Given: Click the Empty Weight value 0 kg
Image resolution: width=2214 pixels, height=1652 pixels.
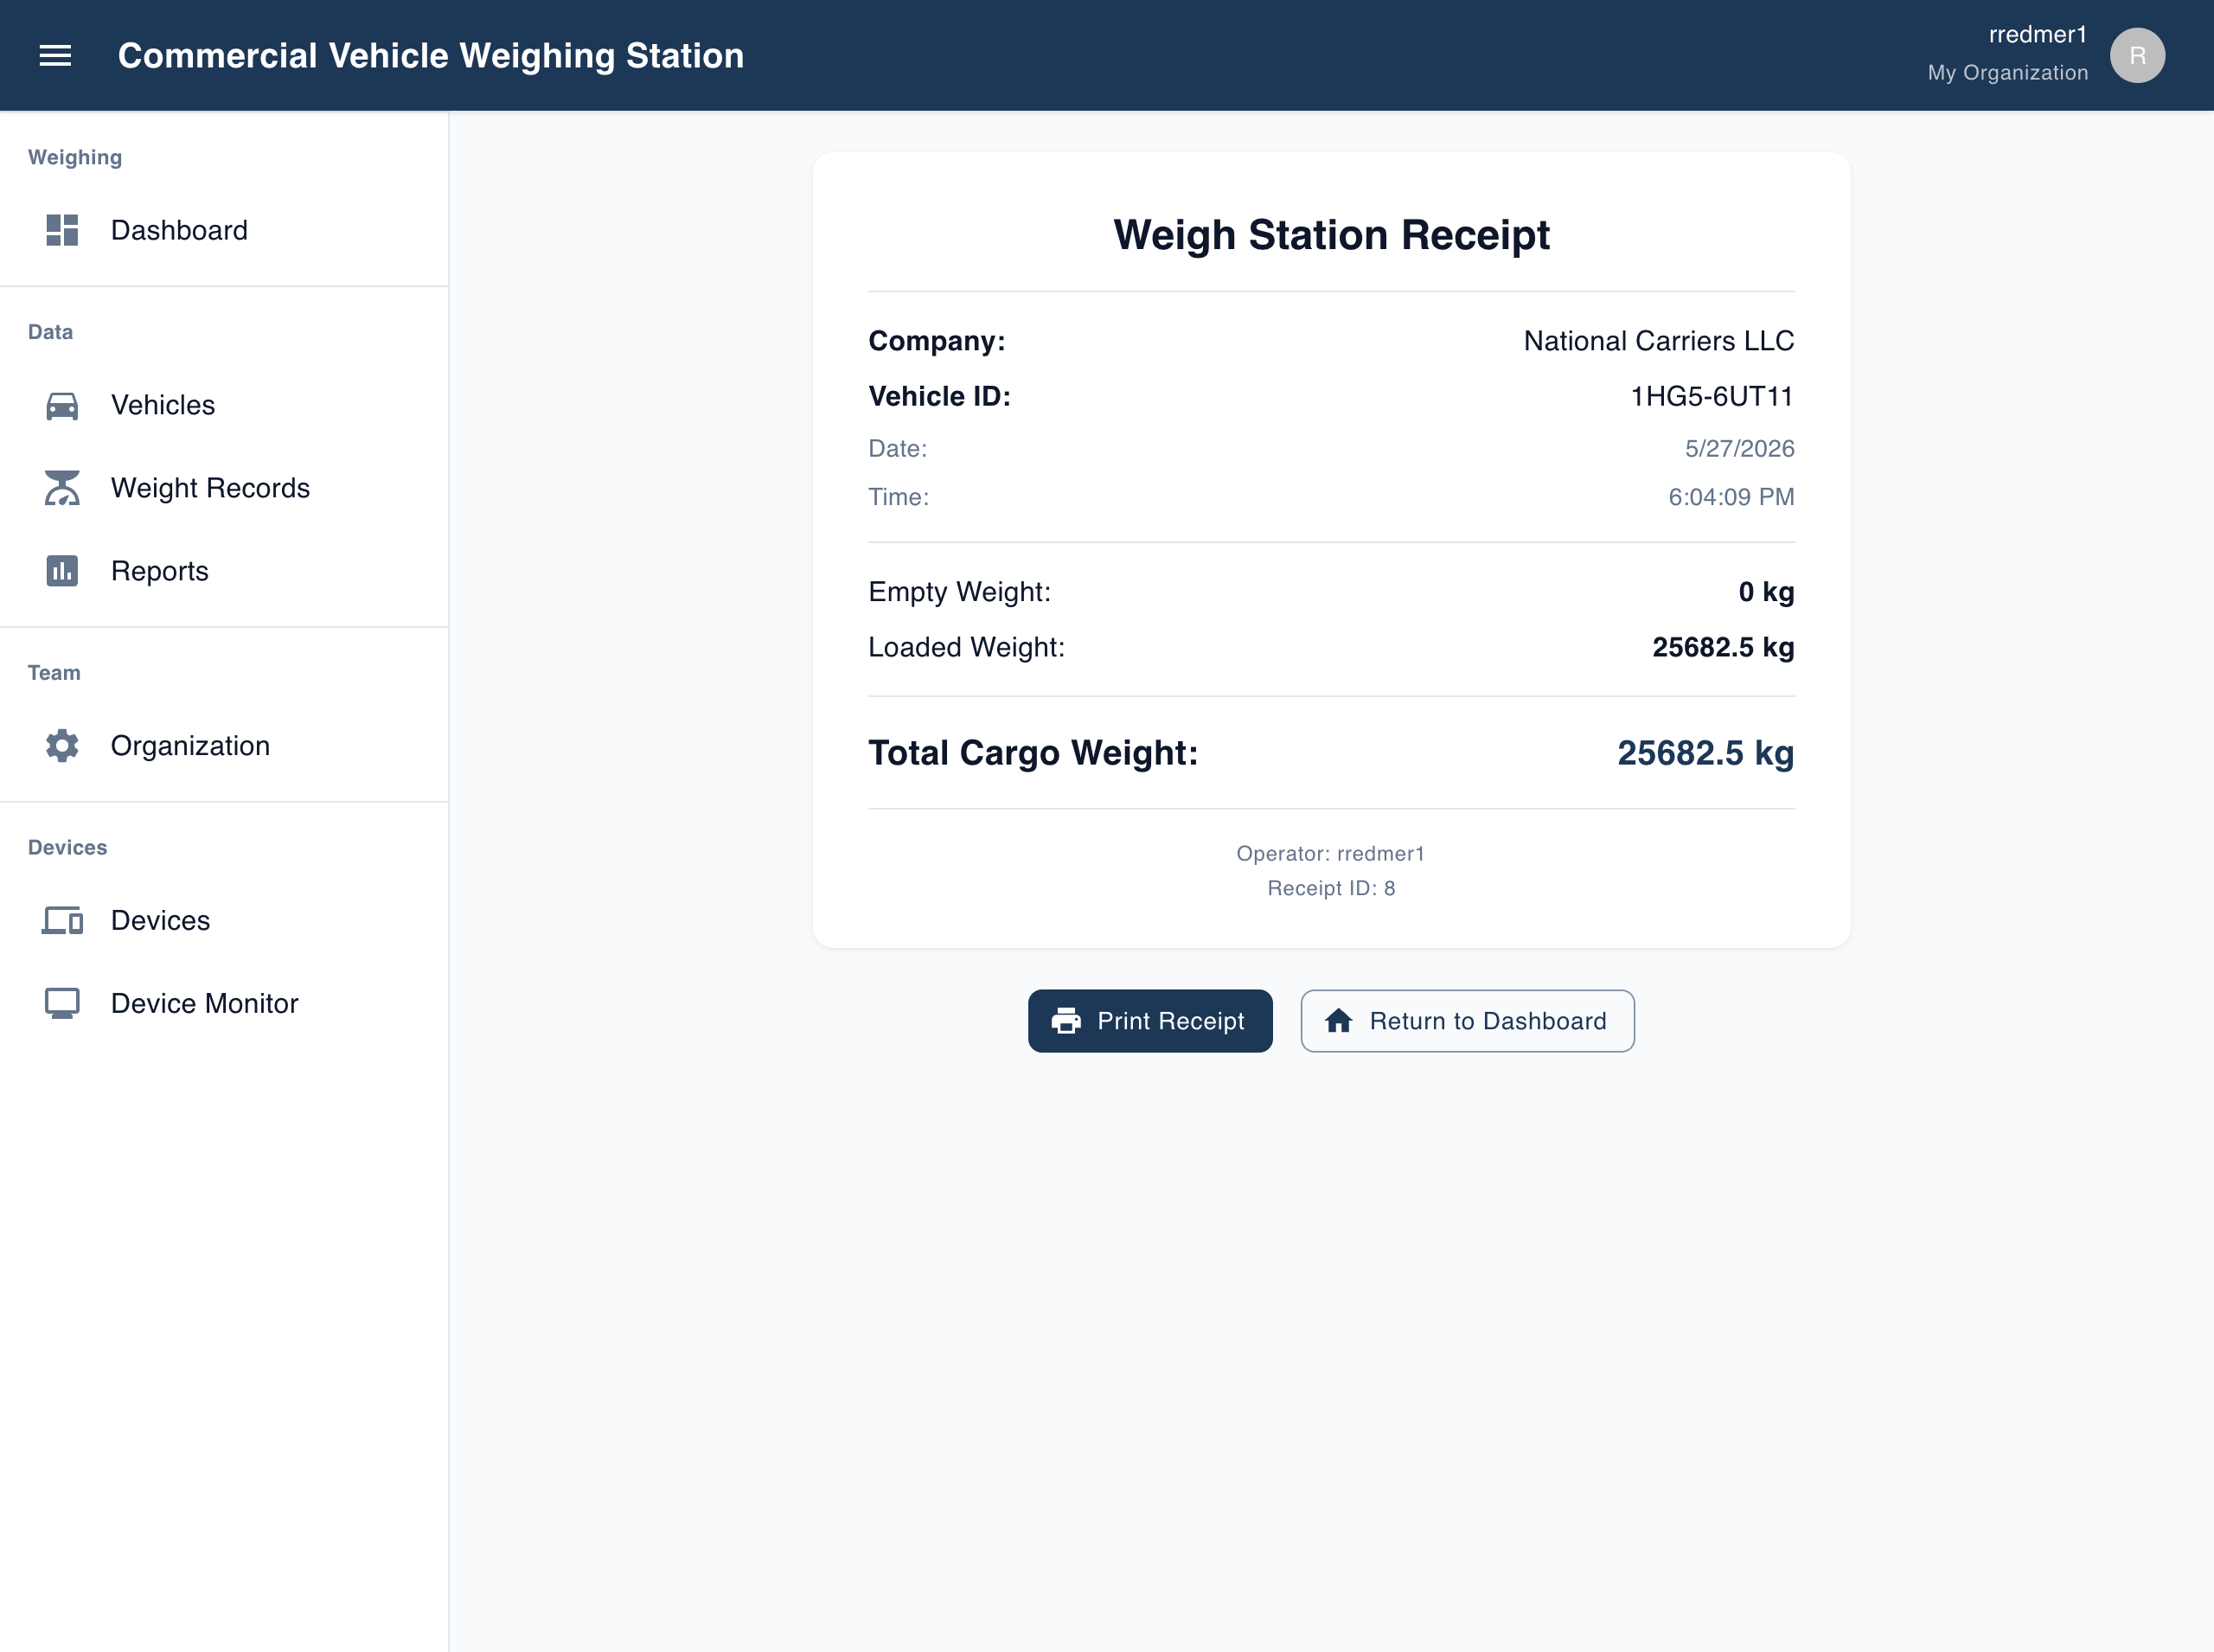Looking at the screenshot, I should click(1766, 592).
